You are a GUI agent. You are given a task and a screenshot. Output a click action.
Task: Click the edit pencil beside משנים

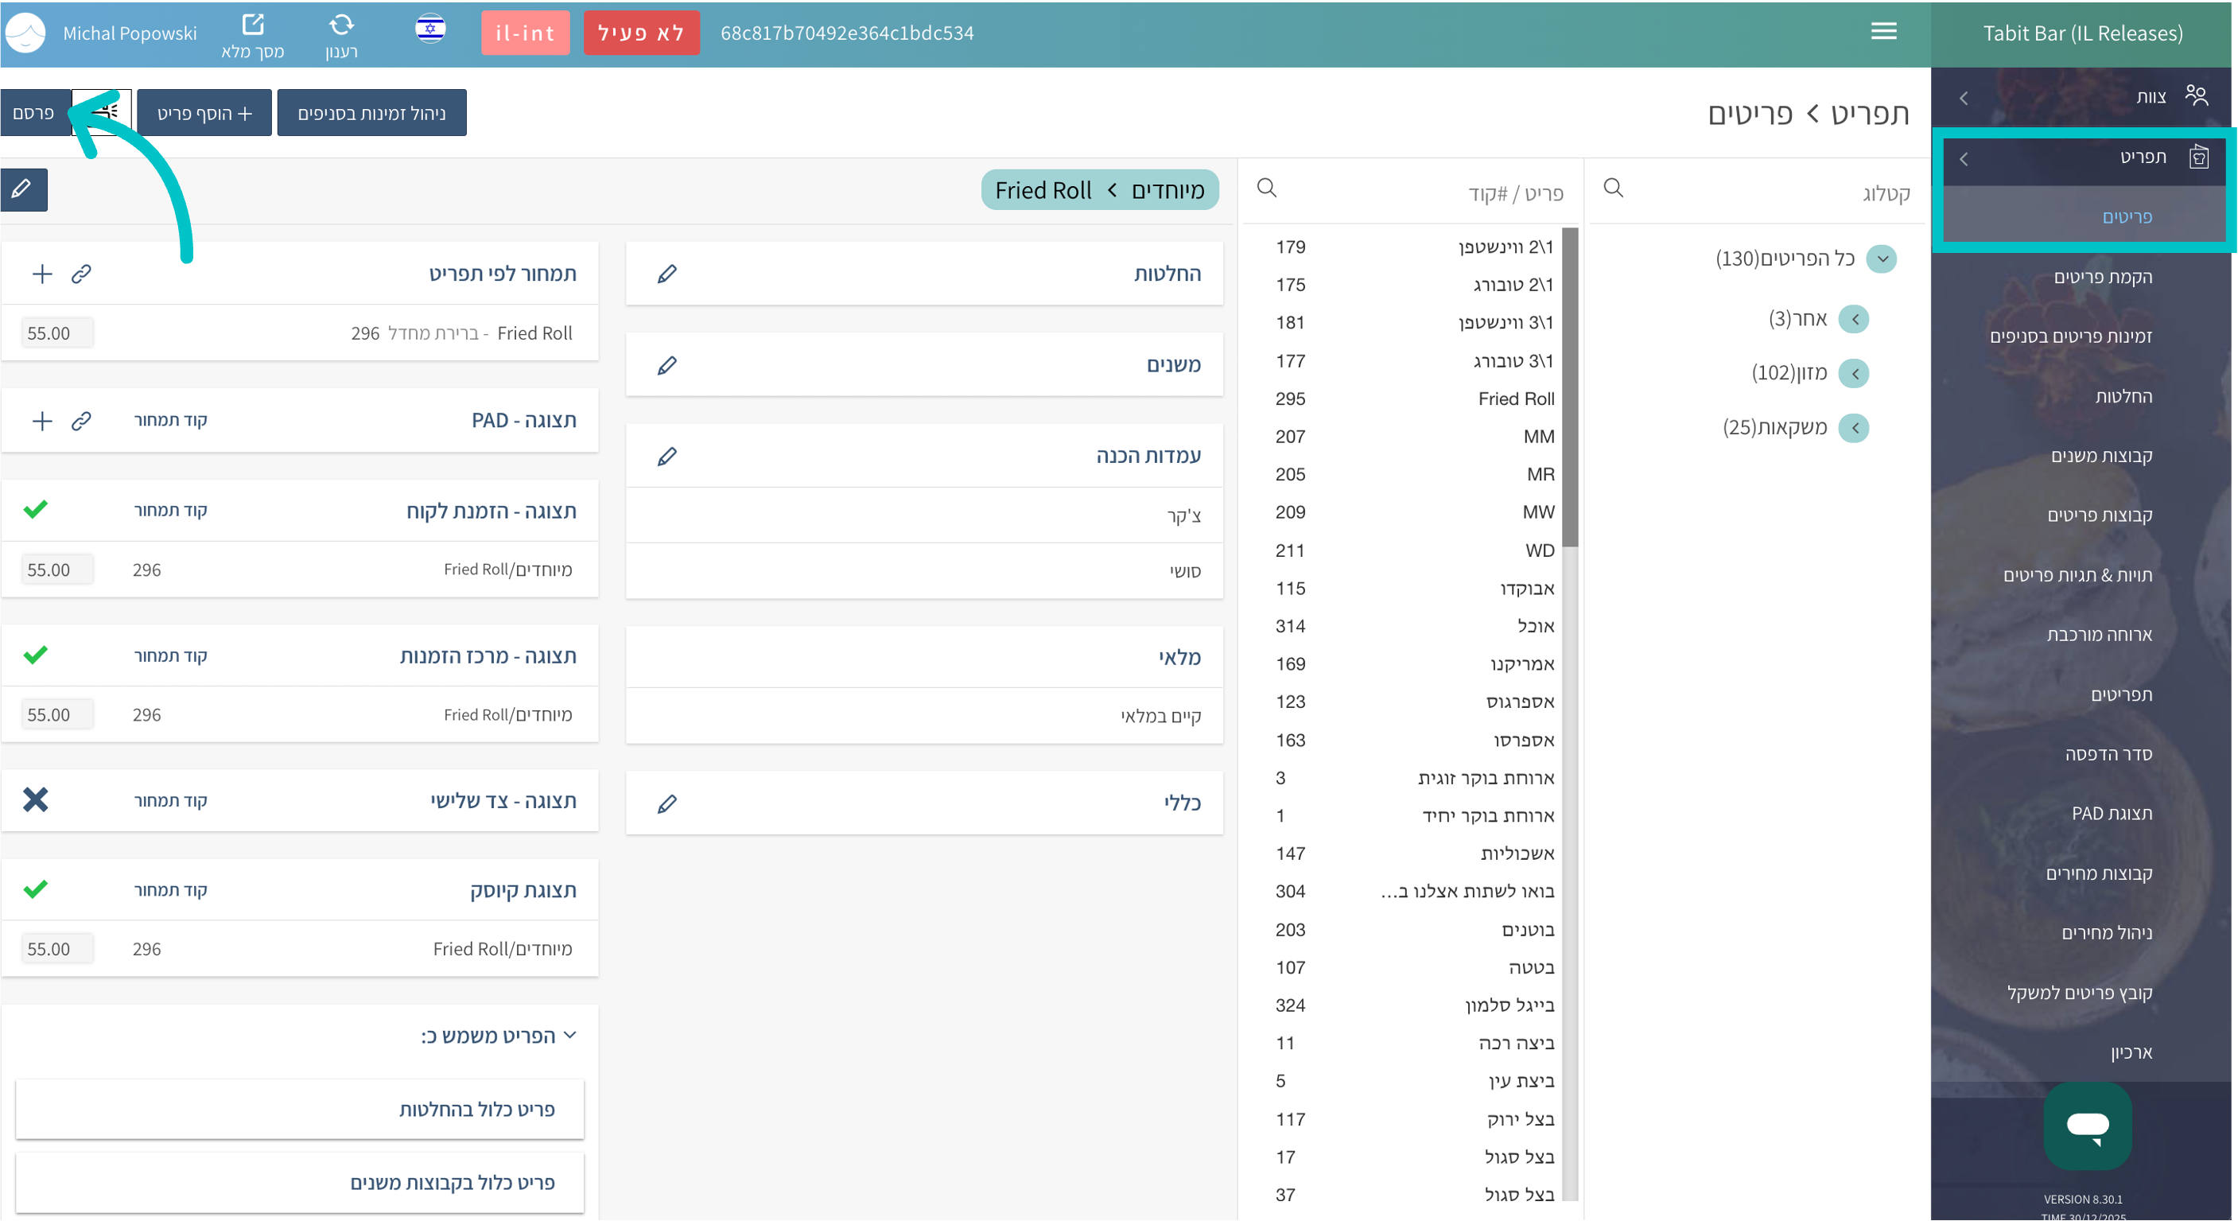(667, 365)
